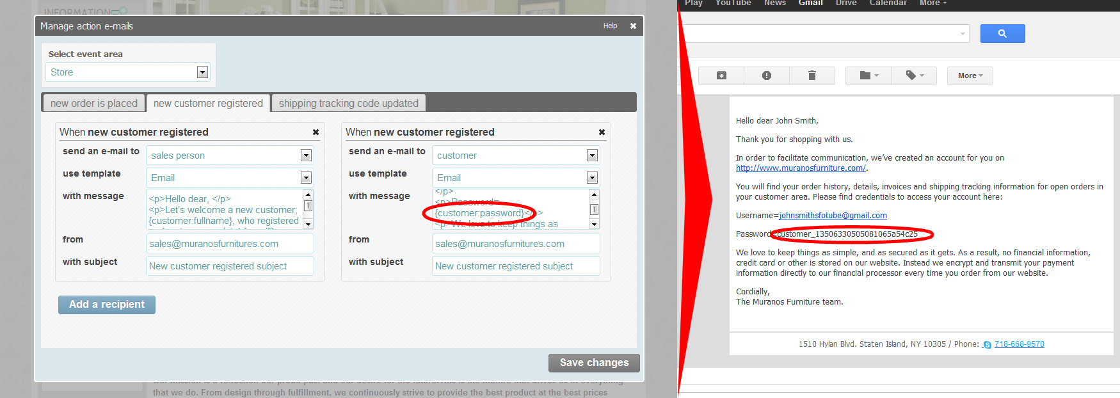The image size is (1120, 398).
Task: Report the email as spam
Action: tap(767, 76)
